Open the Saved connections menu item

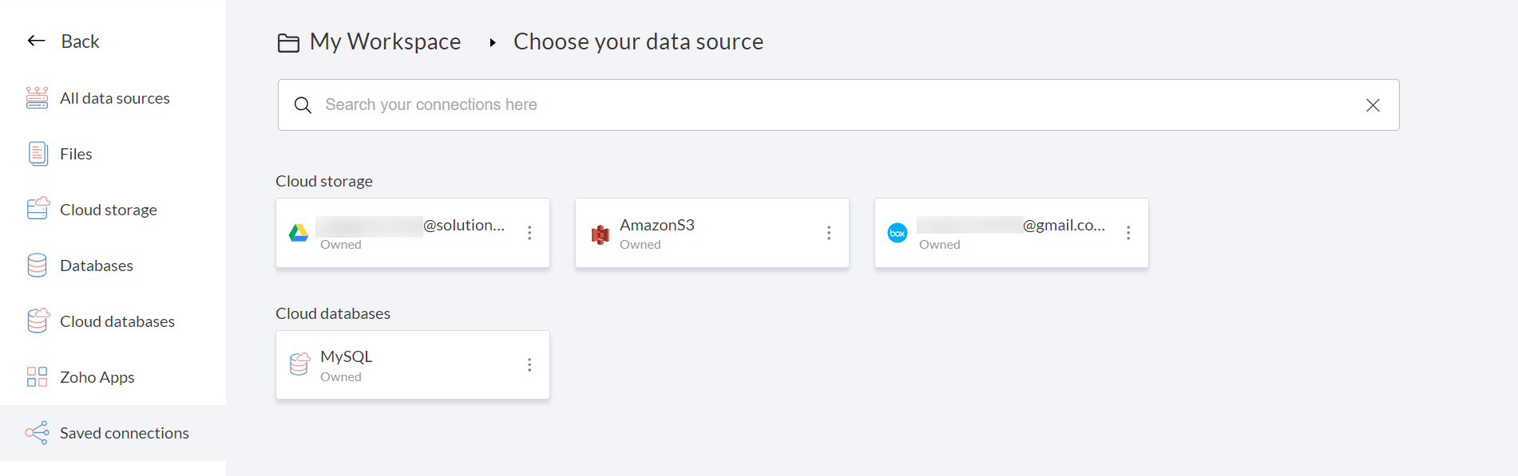point(124,433)
